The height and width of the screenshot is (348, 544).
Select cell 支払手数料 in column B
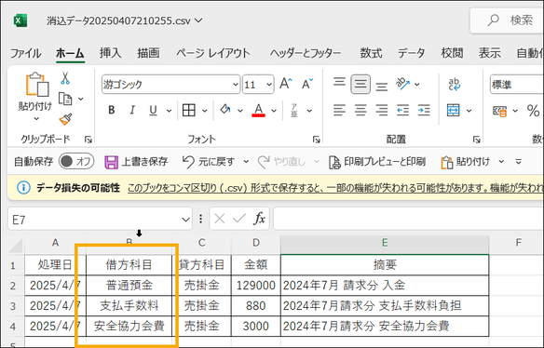click(x=129, y=305)
